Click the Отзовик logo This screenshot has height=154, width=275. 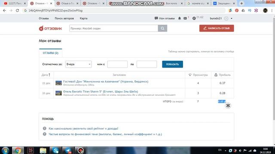[51, 28]
